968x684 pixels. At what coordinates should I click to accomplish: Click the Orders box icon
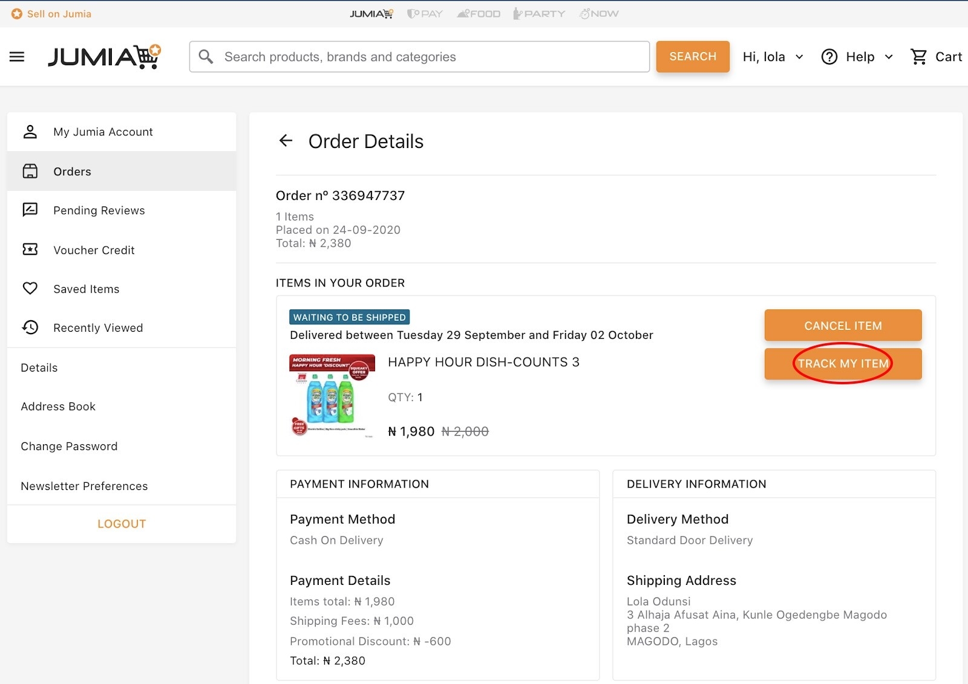(x=30, y=171)
